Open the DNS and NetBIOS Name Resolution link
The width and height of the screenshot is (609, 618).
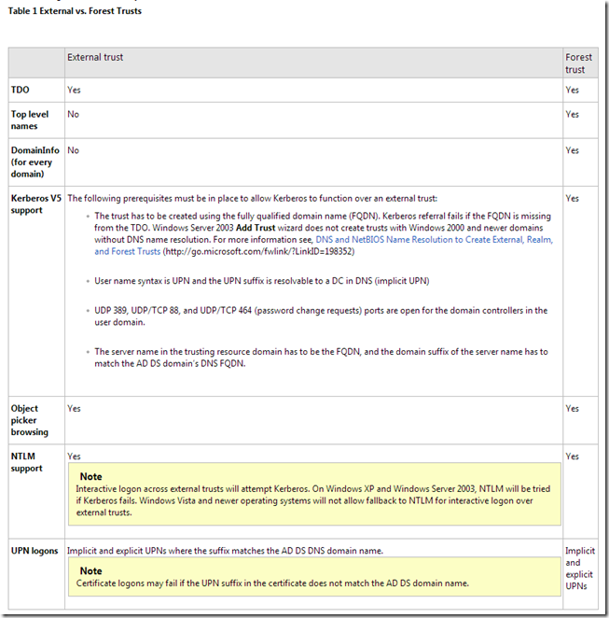[x=324, y=246]
